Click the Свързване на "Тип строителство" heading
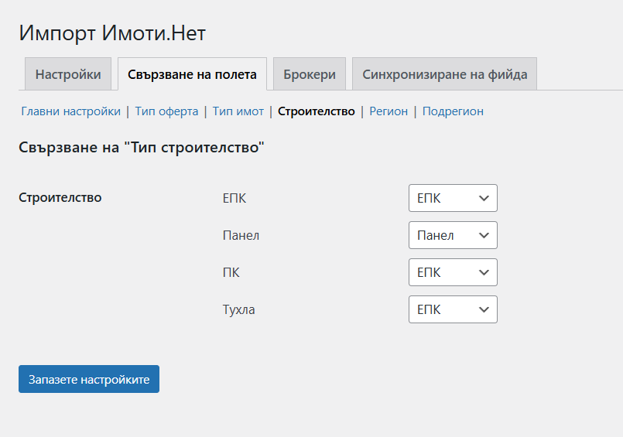Image resolution: width=623 pixels, height=437 pixels. [142, 147]
